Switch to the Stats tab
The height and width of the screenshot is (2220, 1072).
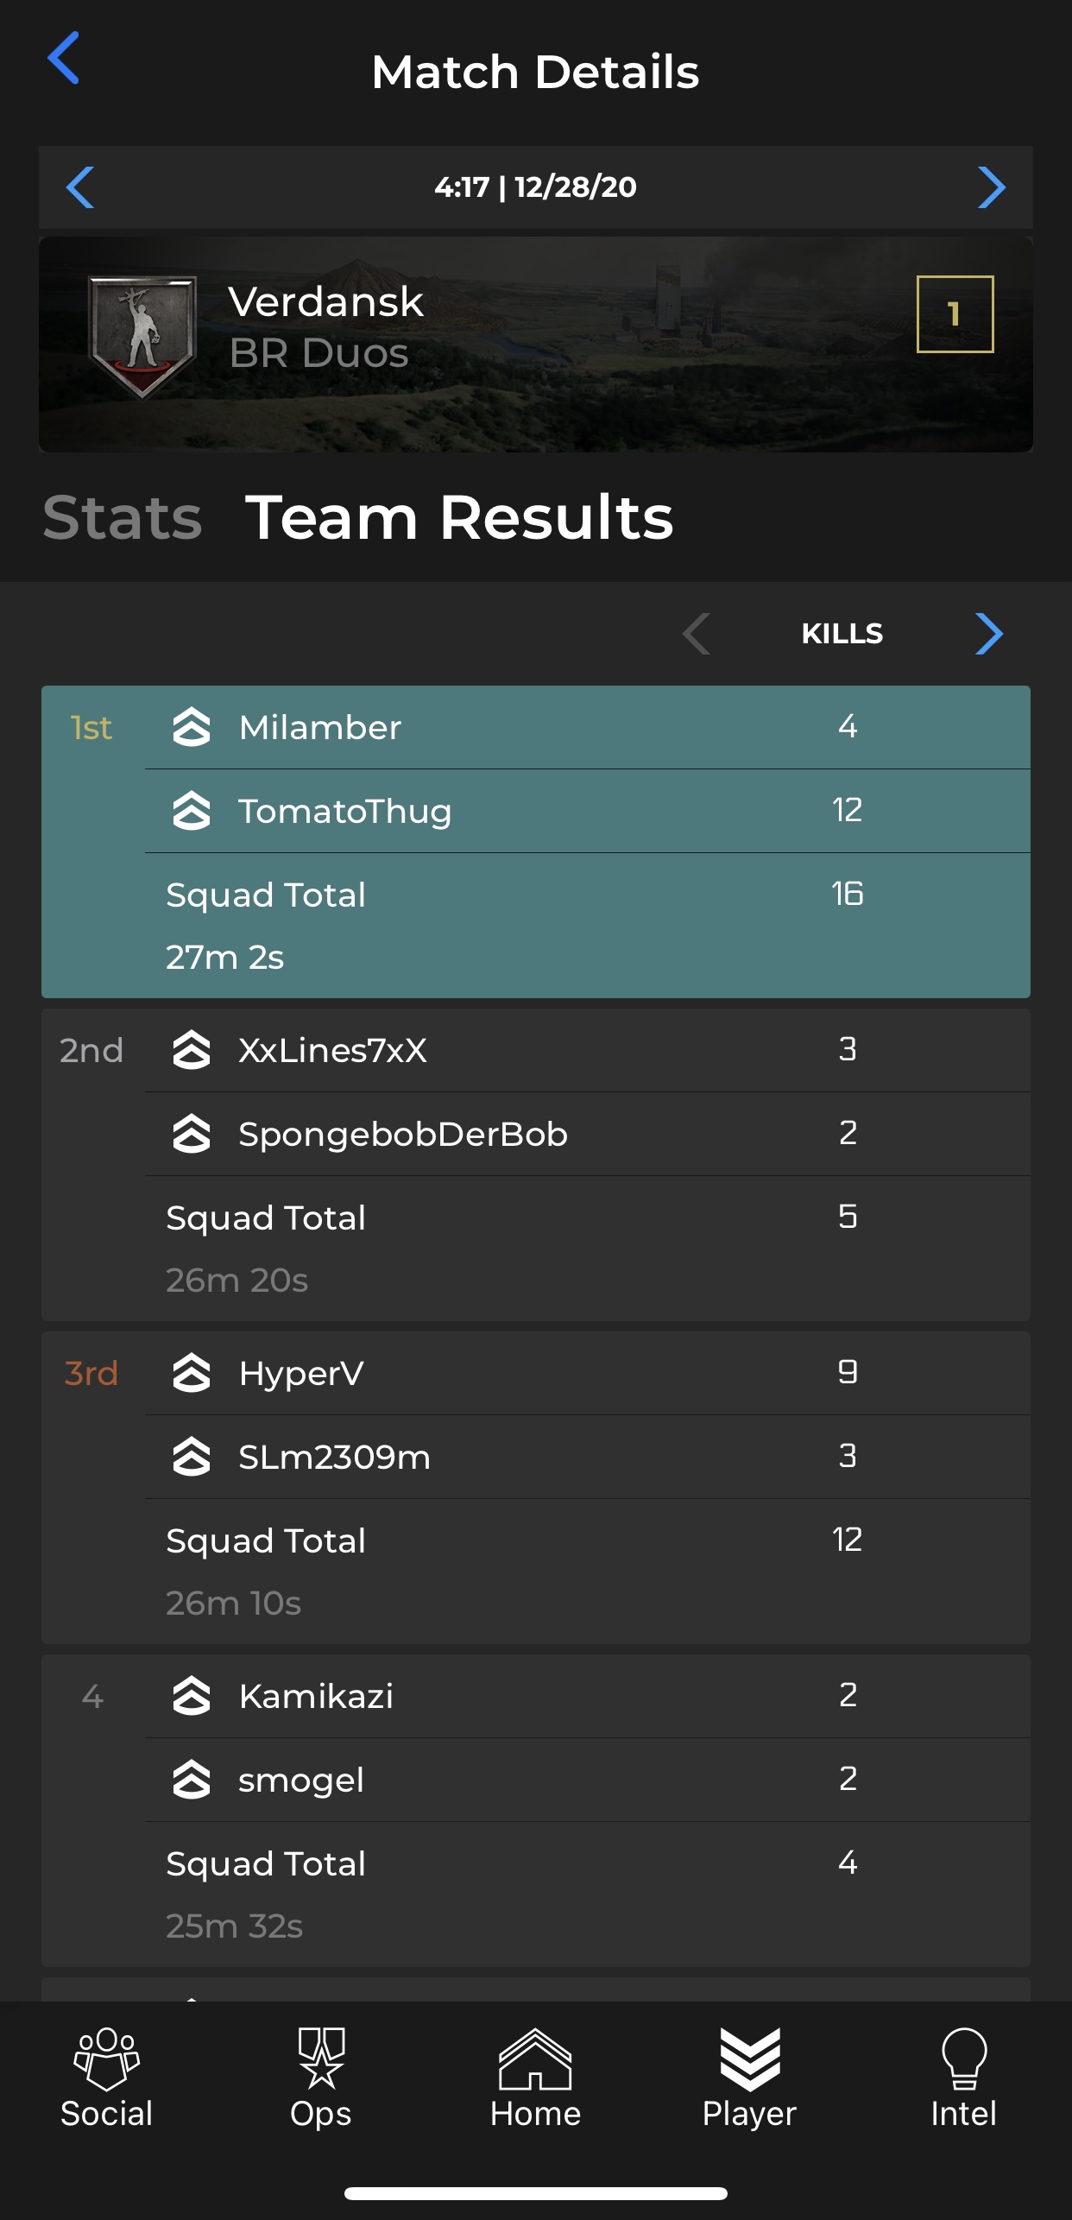[x=123, y=518]
